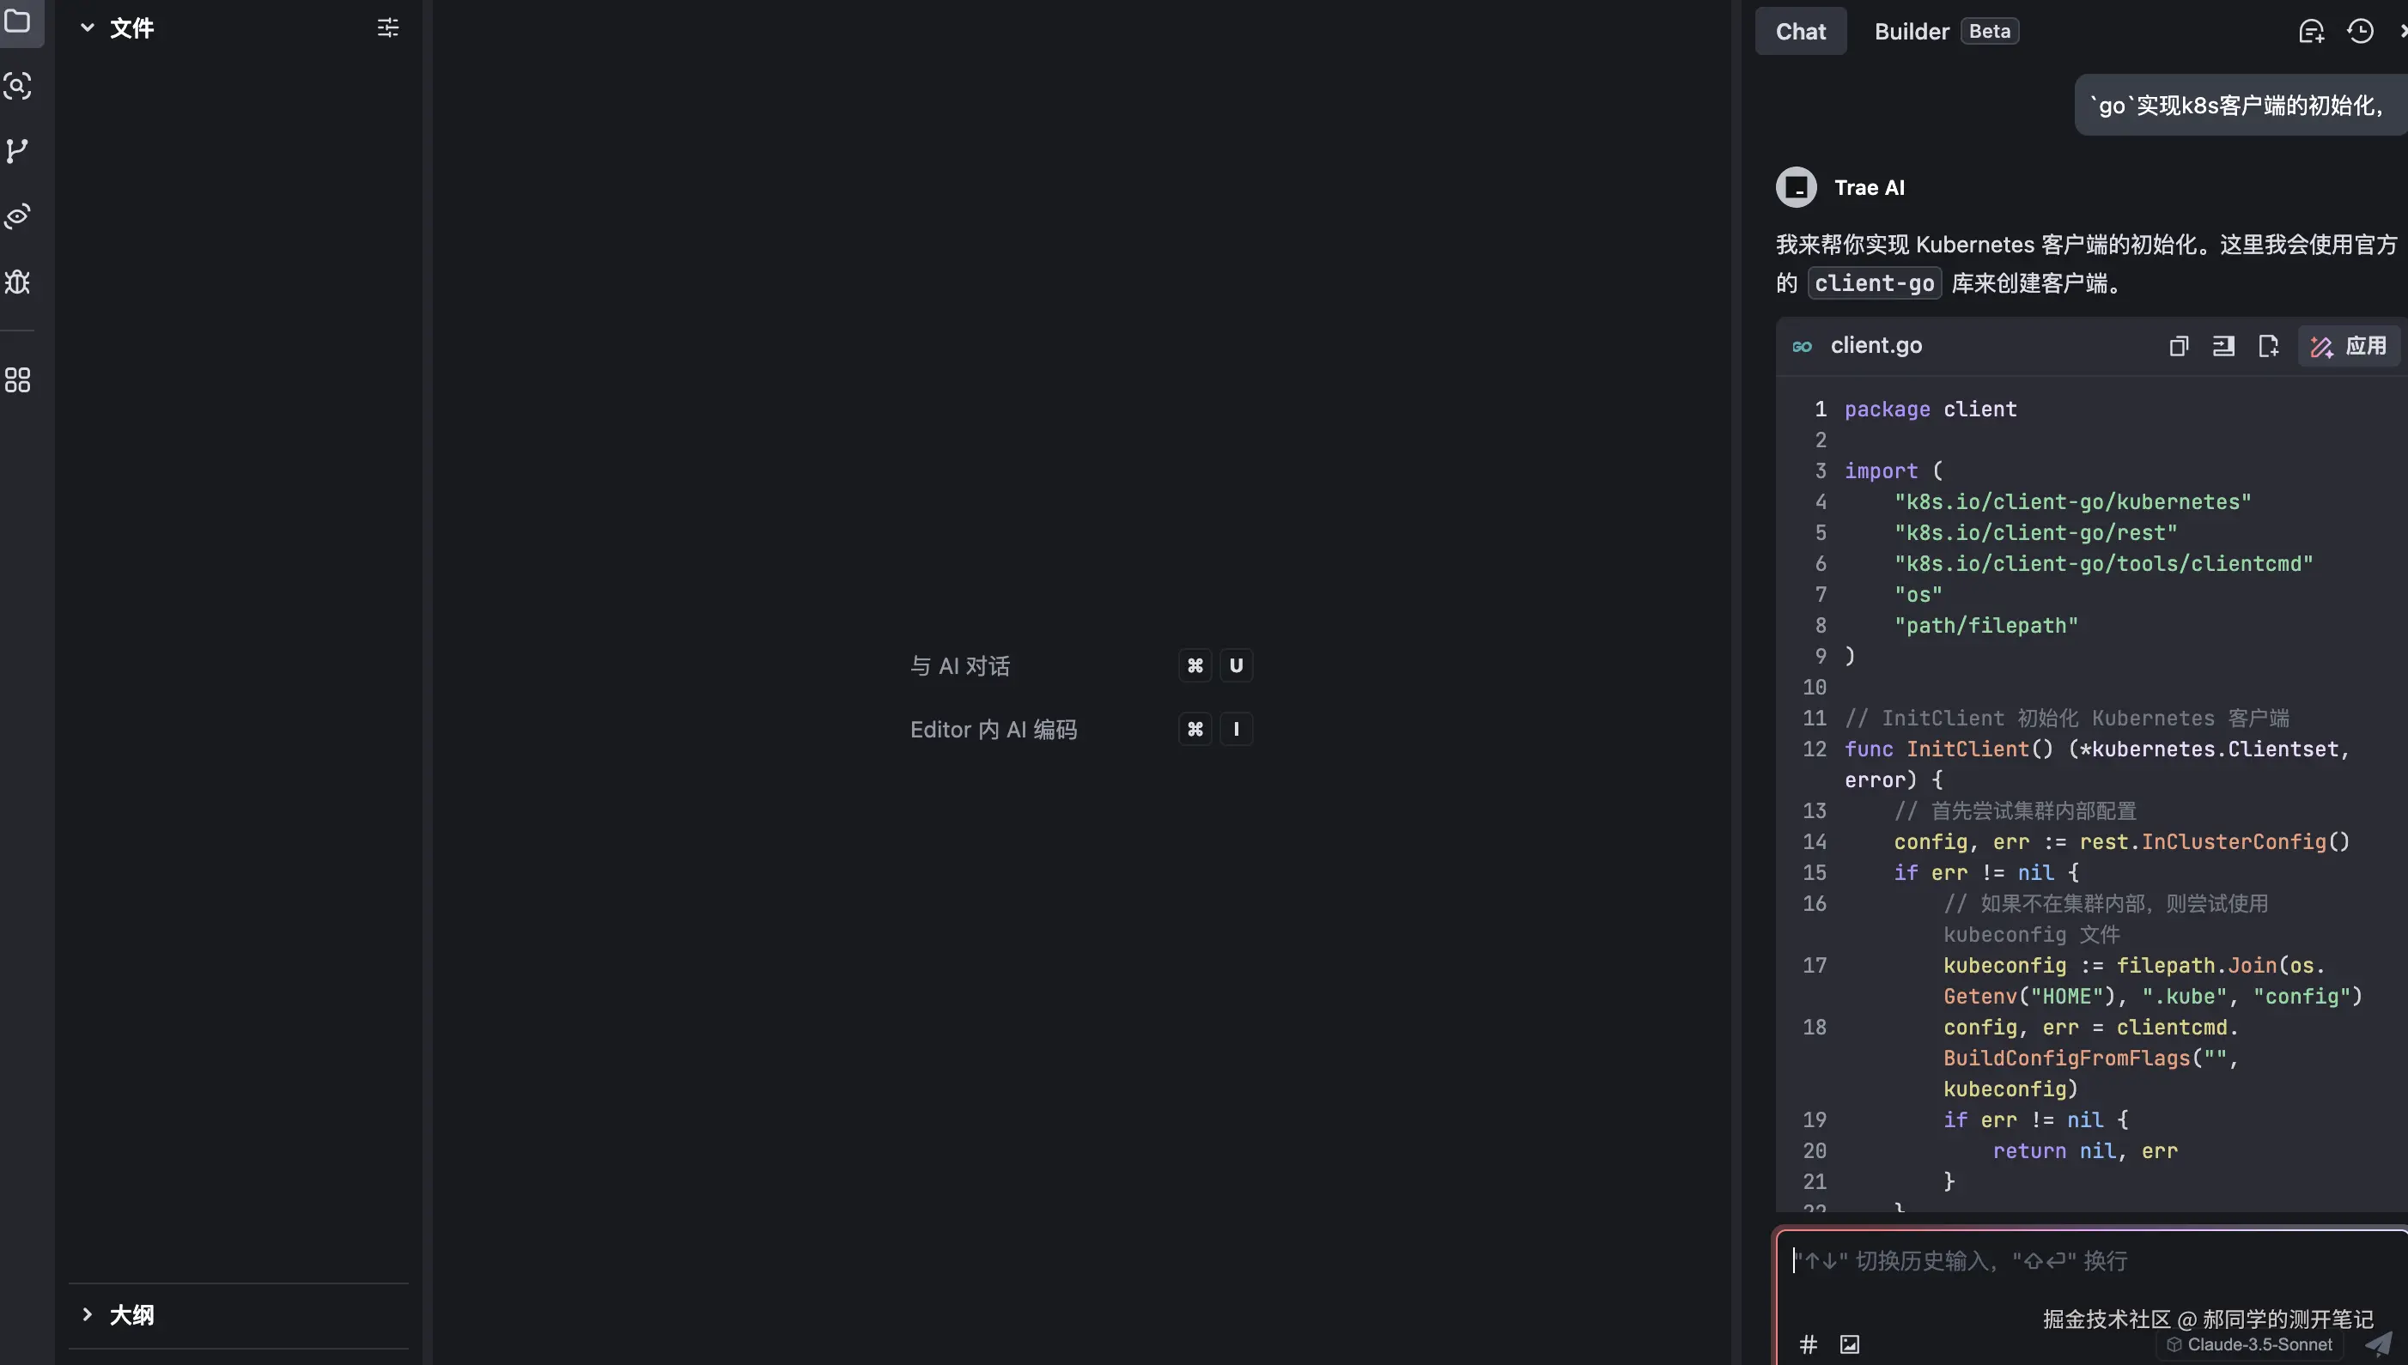Image resolution: width=2408 pixels, height=1365 pixels.
Task: Open the Claude-3.5-Sonnet model selector
Action: pyautogui.click(x=2249, y=1344)
